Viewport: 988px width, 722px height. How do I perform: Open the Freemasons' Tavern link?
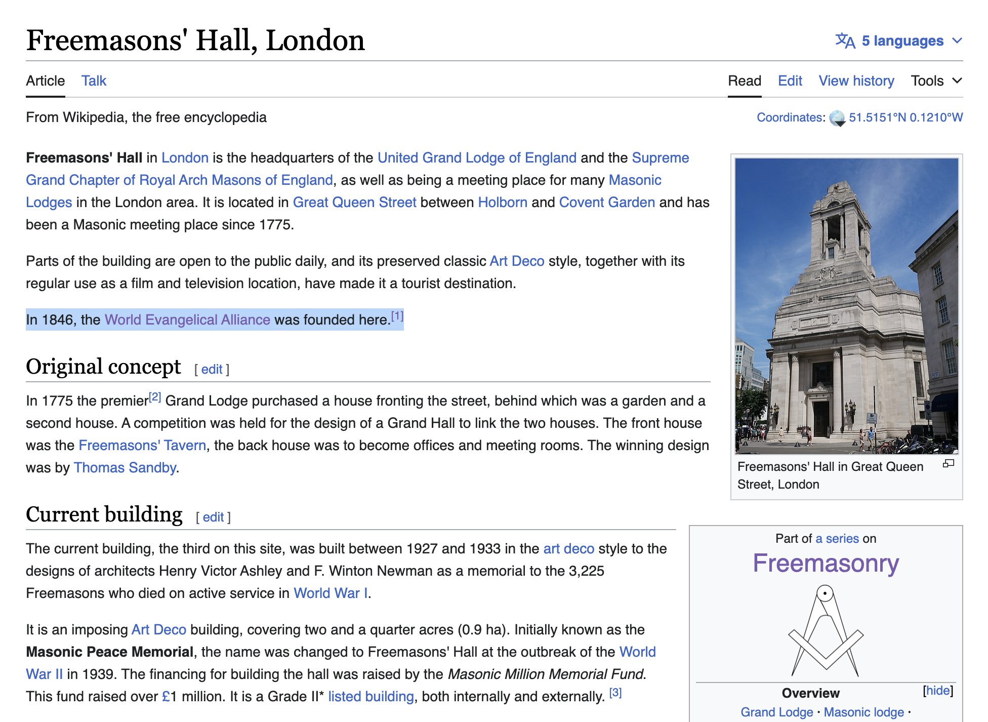142,445
